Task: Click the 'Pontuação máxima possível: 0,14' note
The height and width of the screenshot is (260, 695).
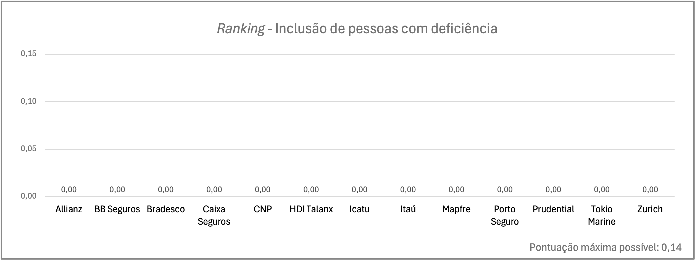Action: (606, 248)
